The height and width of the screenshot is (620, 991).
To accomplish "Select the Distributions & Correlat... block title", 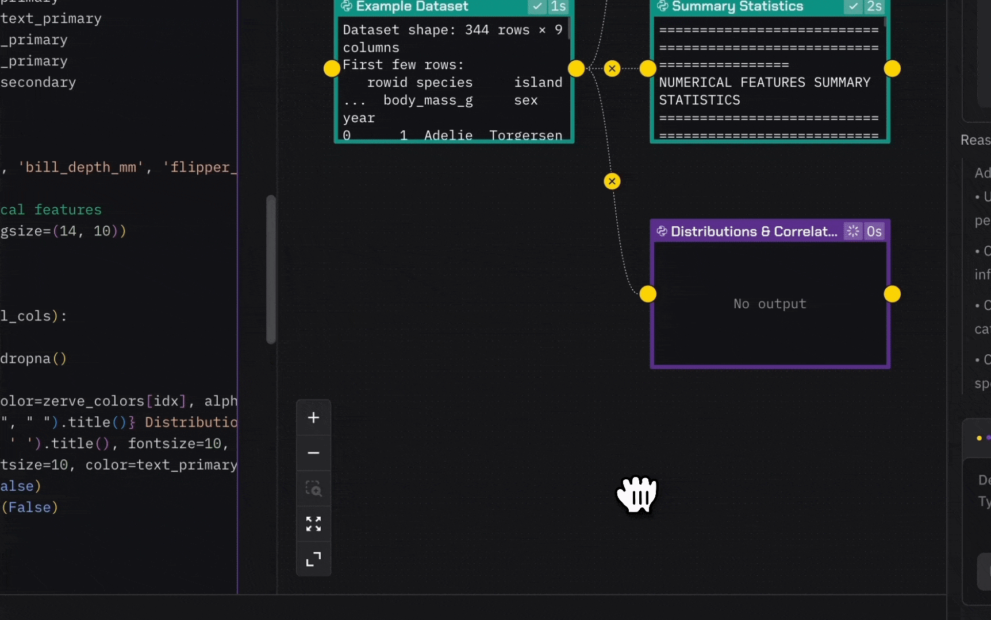I will coord(754,231).
